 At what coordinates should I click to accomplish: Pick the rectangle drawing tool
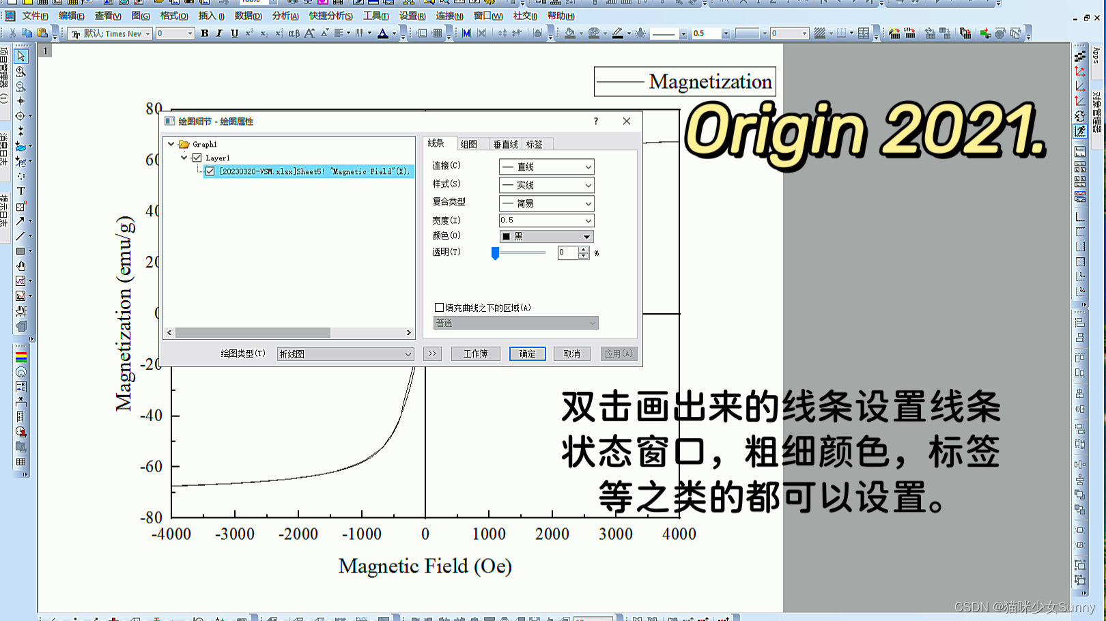(x=21, y=252)
